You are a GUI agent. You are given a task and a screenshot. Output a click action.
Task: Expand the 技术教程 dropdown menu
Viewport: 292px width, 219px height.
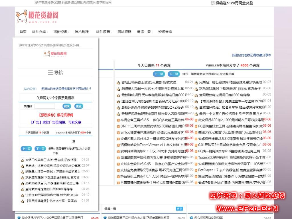click(x=83, y=32)
